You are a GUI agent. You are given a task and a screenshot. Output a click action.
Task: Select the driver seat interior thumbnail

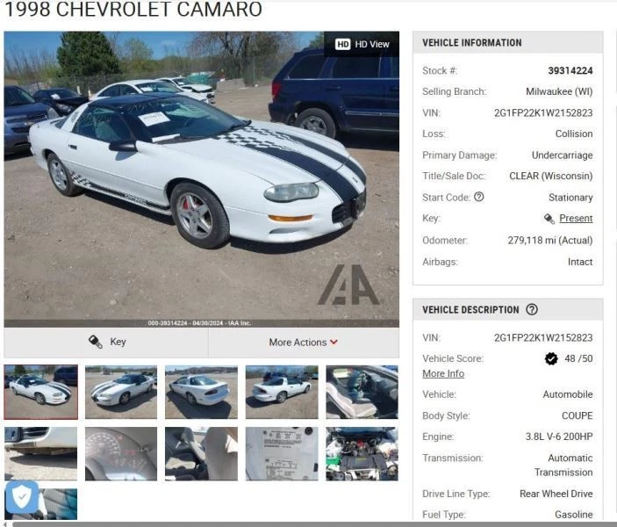click(362, 392)
